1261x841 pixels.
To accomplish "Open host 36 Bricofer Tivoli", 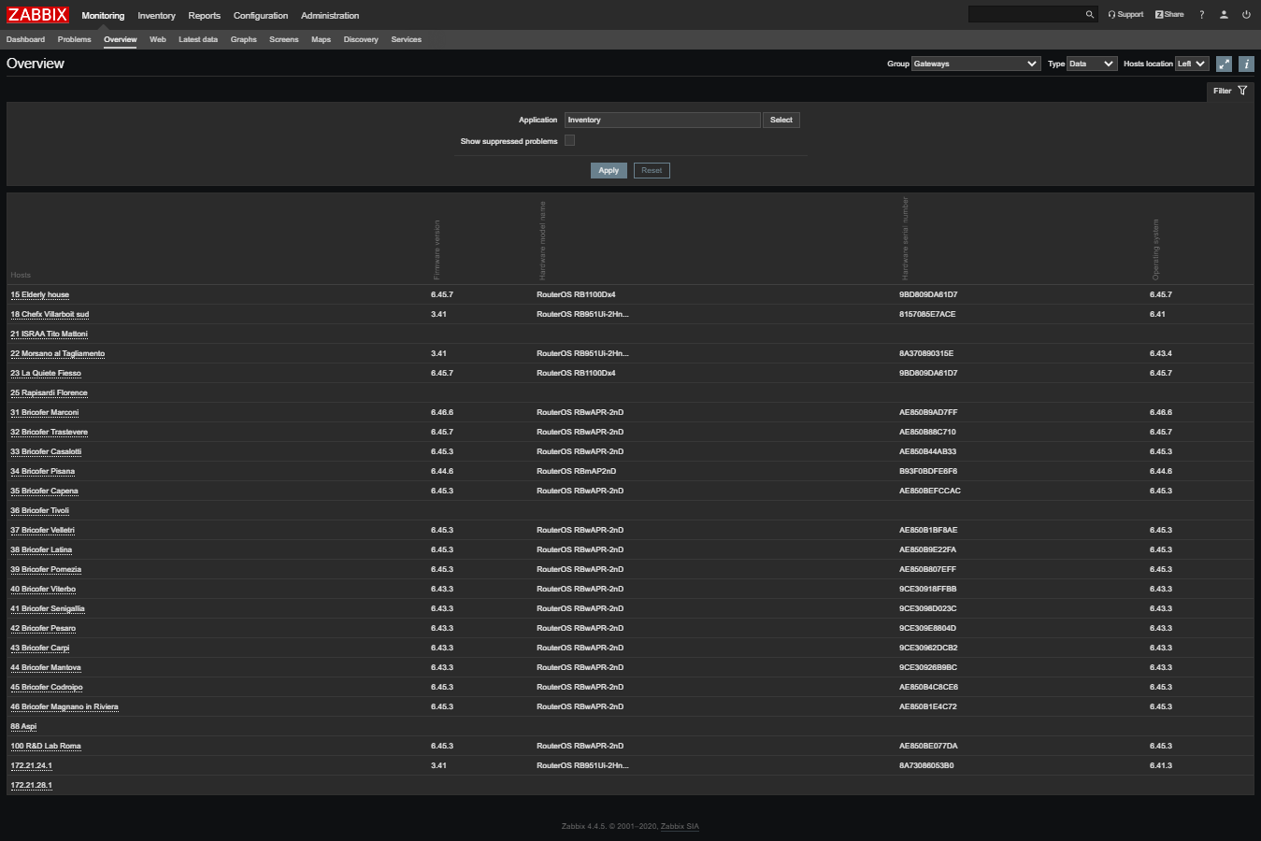I will tap(39, 510).
